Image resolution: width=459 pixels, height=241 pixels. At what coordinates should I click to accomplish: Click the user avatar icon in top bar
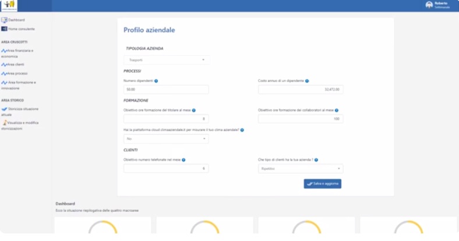point(429,5)
